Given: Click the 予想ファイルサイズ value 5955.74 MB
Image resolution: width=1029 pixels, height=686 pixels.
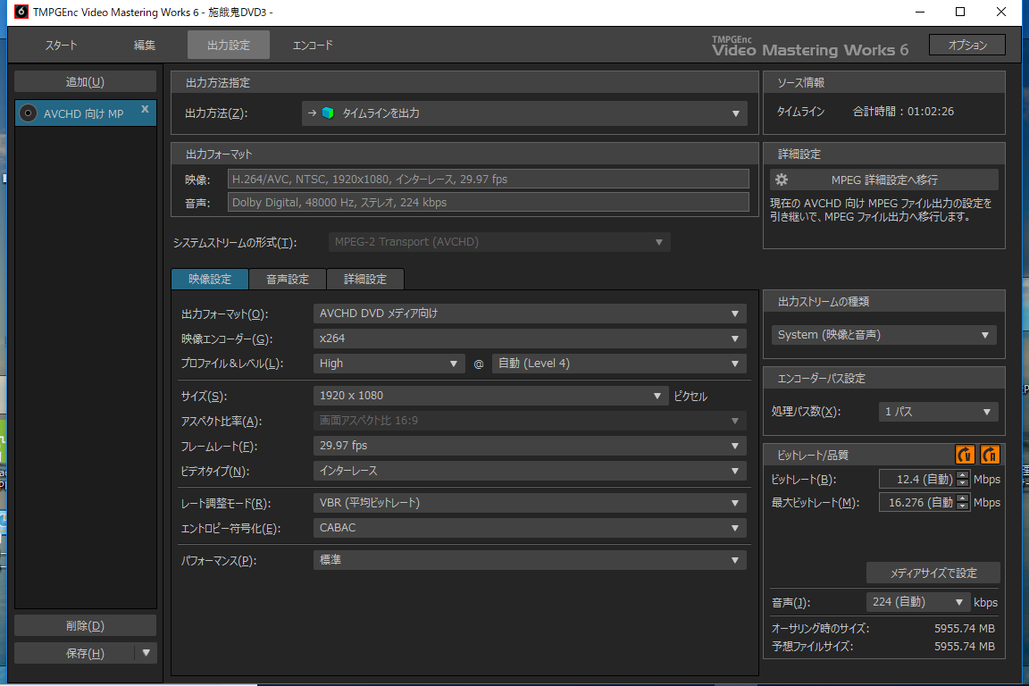Looking at the screenshot, I should pos(964,647).
